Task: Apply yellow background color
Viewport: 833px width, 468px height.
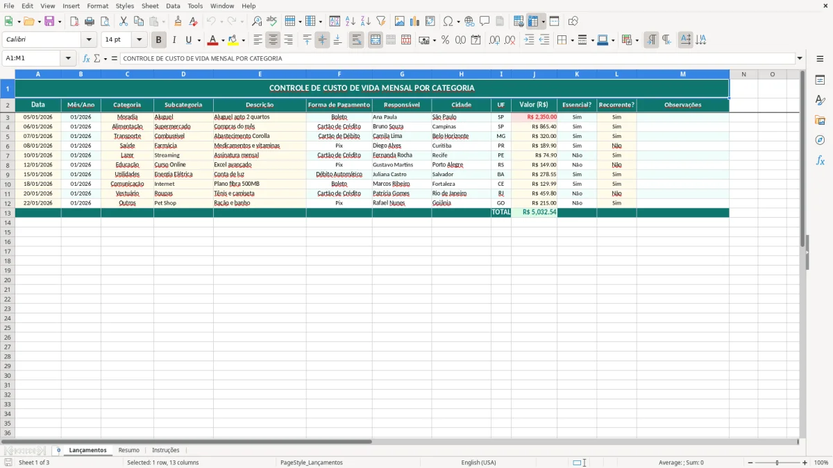Action: pyautogui.click(x=233, y=40)
